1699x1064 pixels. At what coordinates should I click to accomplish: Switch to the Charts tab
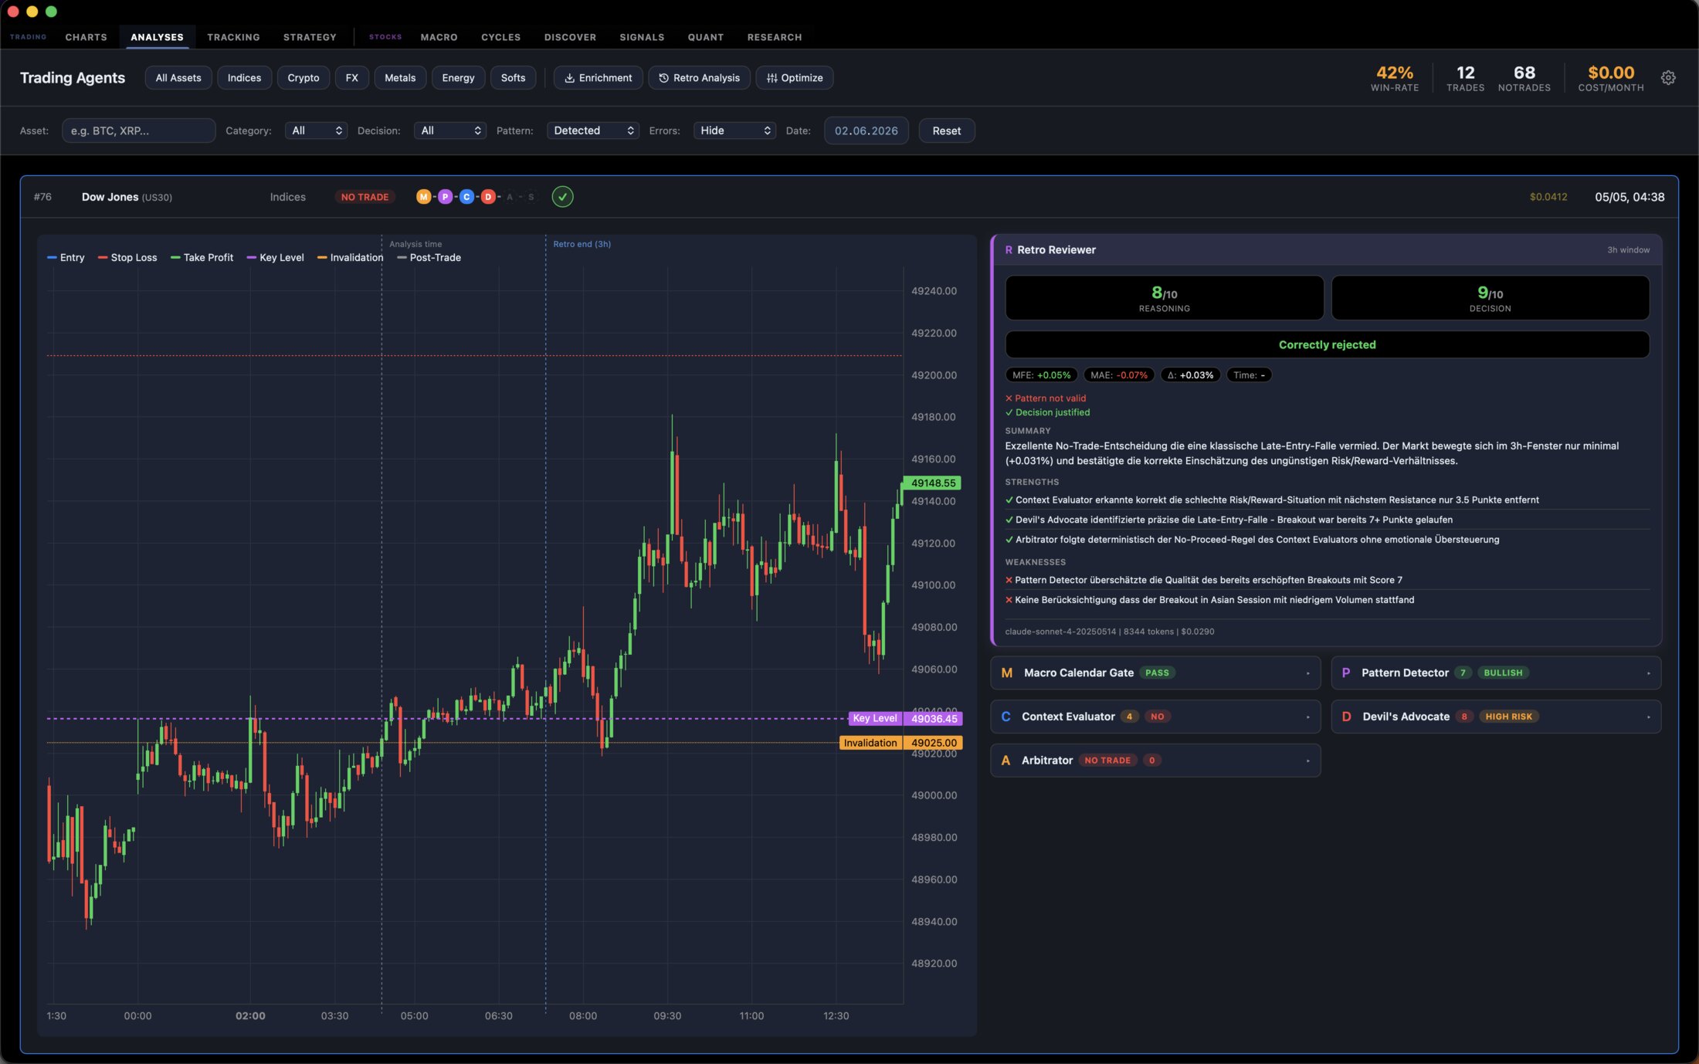(x=86, y=37)
